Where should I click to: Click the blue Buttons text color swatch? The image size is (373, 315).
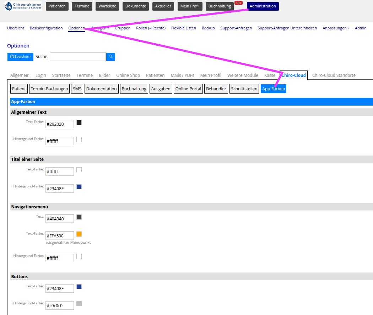[79, 287]
